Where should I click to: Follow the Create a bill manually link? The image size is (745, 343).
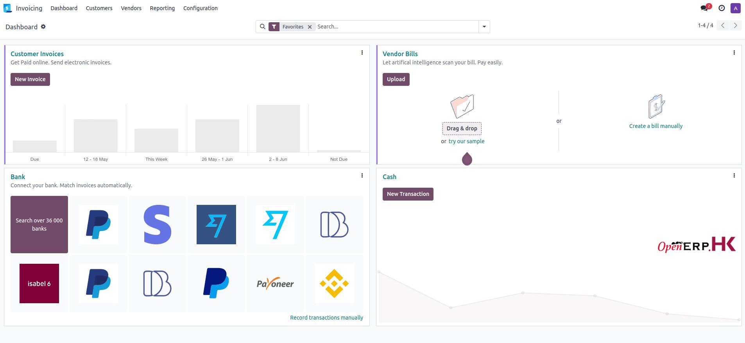click(656, 126)
